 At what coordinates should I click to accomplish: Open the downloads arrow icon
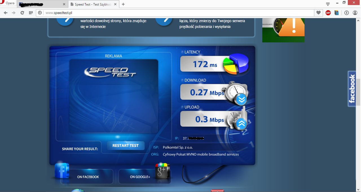(347, 13)
